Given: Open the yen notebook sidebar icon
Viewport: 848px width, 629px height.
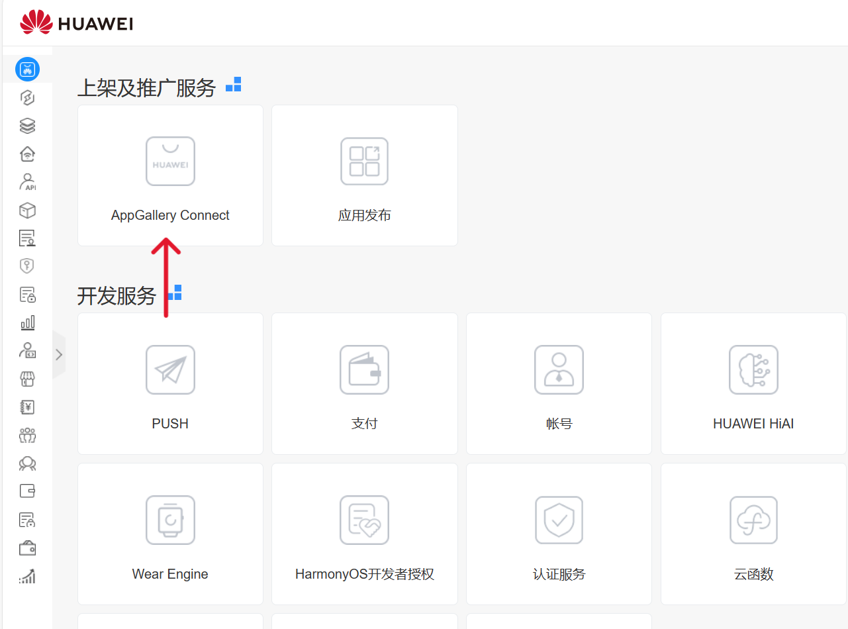Looking at the screenshot, I should click(27, 407).
